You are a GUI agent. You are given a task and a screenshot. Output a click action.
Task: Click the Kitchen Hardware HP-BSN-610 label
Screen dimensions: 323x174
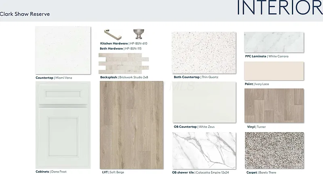click(124, 43)
